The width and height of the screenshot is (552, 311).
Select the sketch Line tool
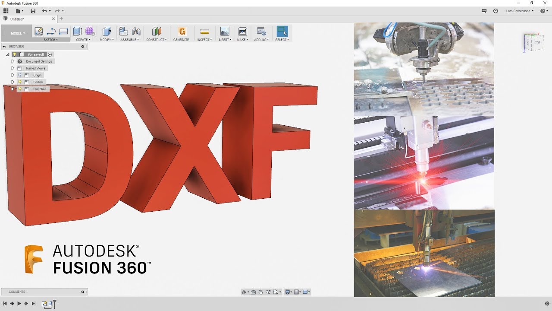click(51, 31)
